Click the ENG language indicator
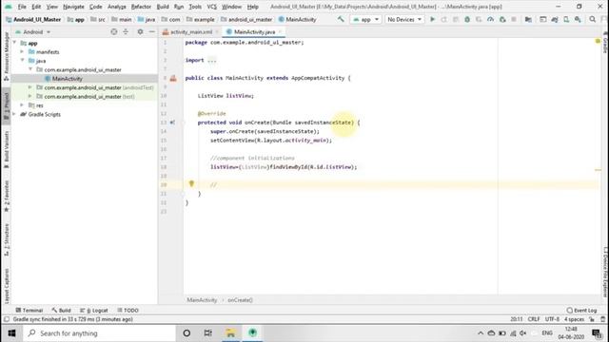609x342 pixels. tap(547, 333)
